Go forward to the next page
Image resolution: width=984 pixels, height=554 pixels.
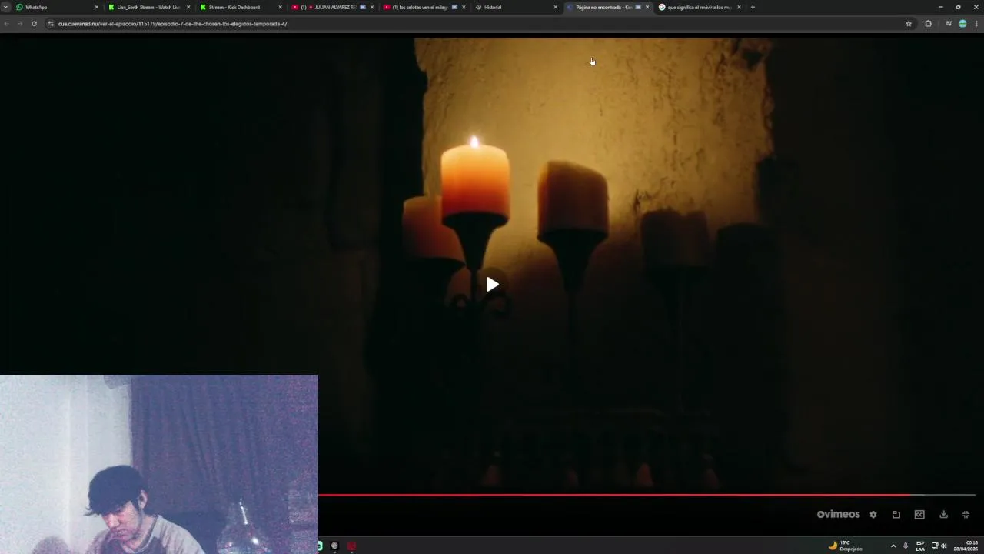pyautogui.click(x=20, y=24)
